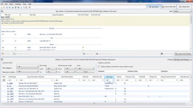
Task: Switch to the Branch Table Editor tab
Action: click(x=169, y=7)
